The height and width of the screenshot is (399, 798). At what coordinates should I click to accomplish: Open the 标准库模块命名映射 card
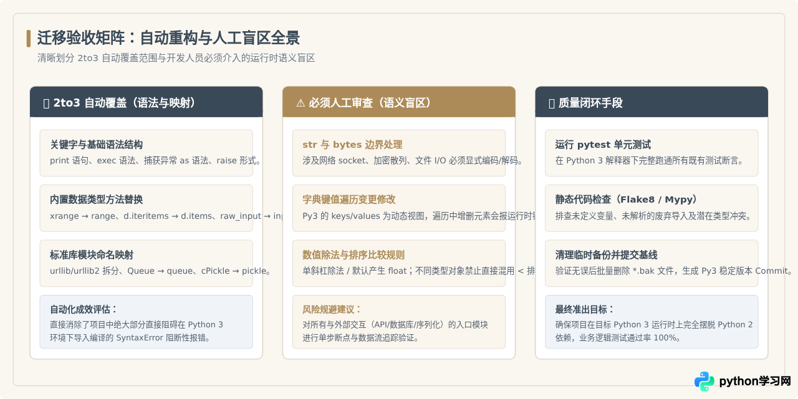click(146, 263)
